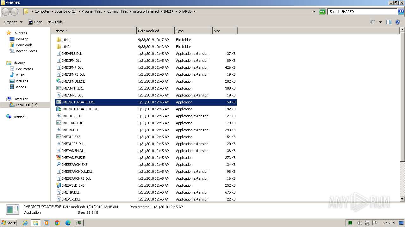
Task: Click the Back navigation arrow
Action: click(6, 12)
